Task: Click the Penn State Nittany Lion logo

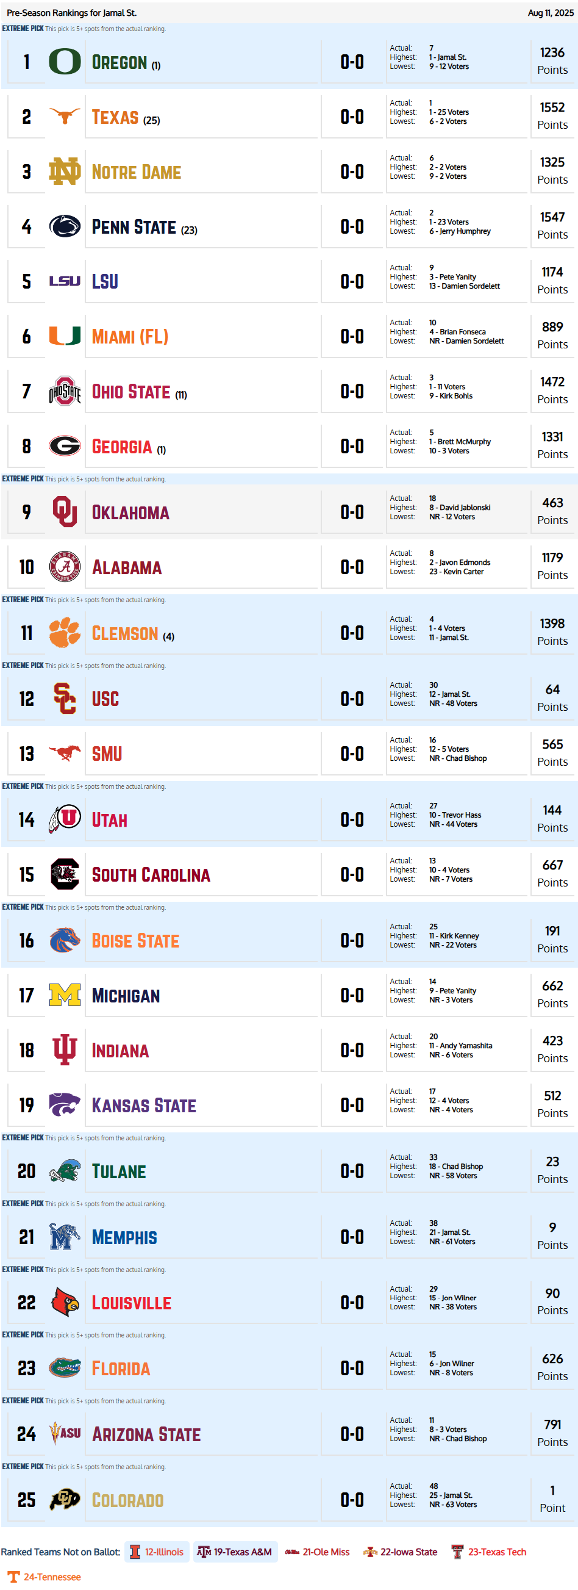Action: point(64,226)
